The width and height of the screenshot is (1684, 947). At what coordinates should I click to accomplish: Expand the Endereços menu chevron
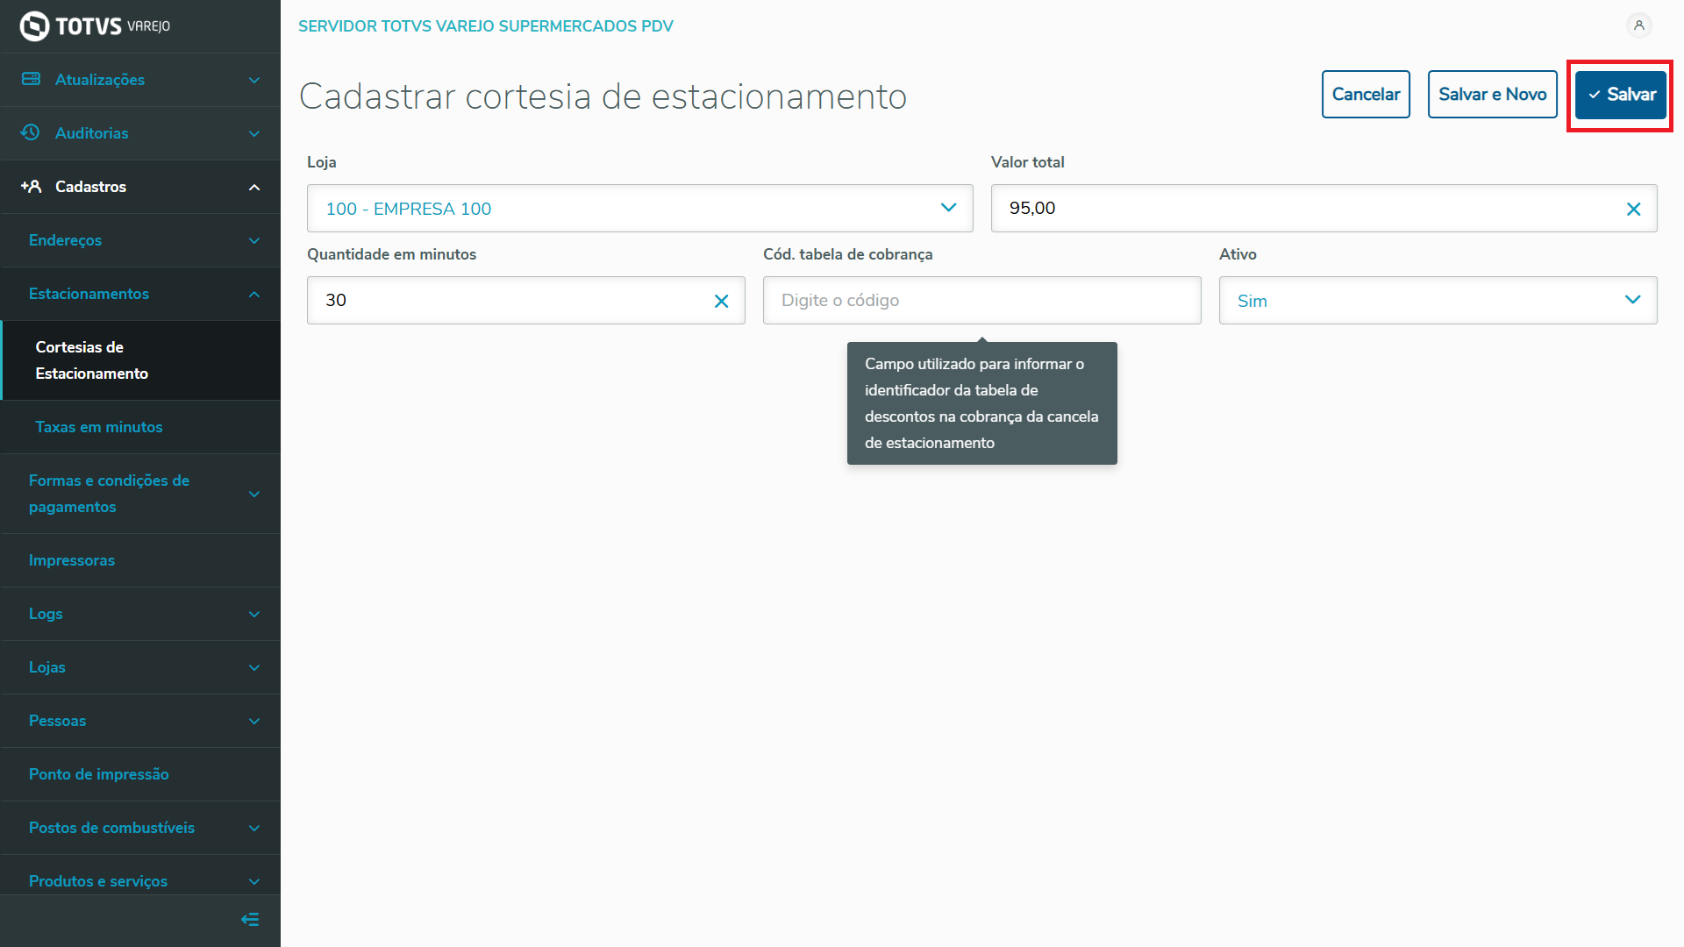click(x=253, y=240)
